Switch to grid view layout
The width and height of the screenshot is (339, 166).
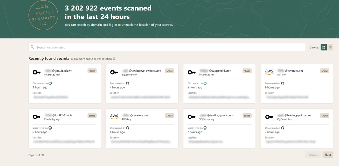(324, 47)
